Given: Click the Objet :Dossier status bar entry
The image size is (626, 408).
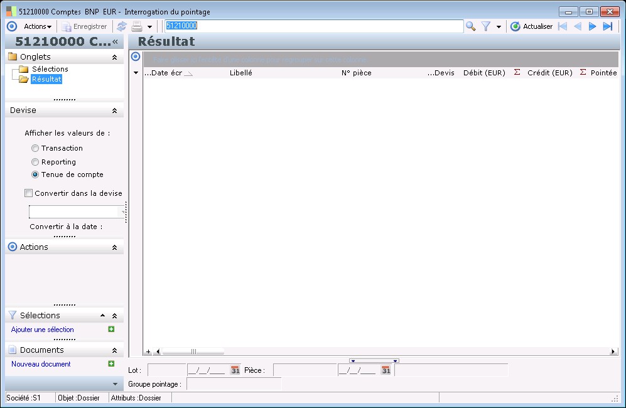Looking at the screenshot, I should pos(78,398).
